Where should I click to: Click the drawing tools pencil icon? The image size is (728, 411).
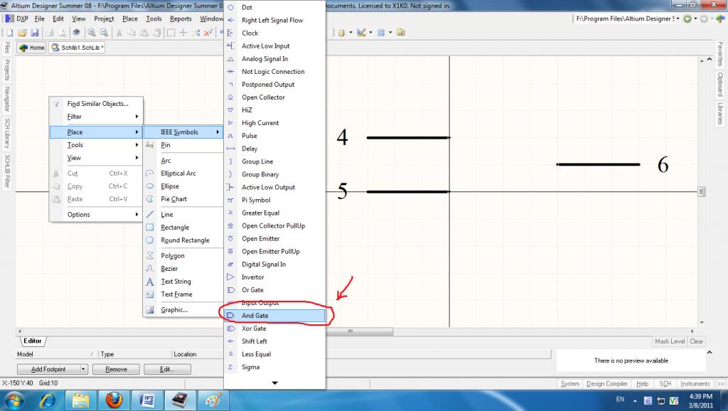[x=361, y=33]
